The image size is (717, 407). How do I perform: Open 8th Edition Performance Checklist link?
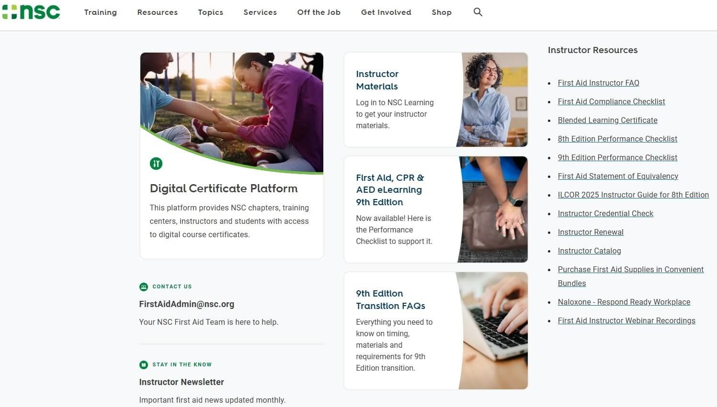point(618,139)
